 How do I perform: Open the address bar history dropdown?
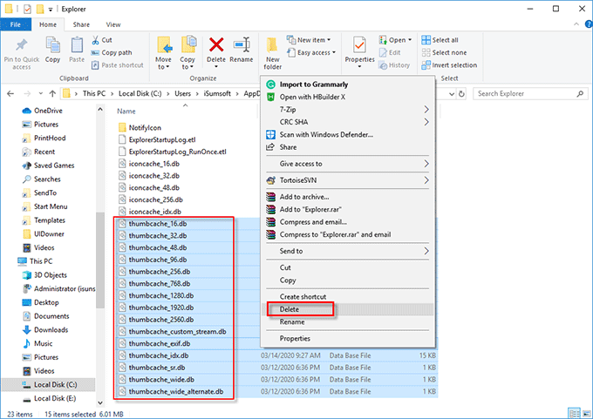(x=452, y=94)
